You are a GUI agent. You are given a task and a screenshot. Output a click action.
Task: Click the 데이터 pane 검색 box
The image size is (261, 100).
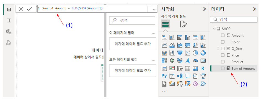[x=234, y=20]
